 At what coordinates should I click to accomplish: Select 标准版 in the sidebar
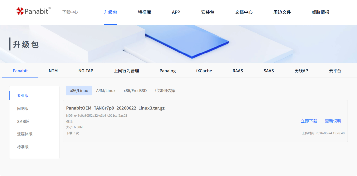coord(23,147)
